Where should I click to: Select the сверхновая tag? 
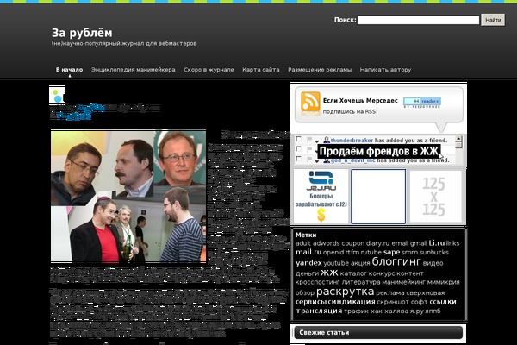(426, 293)
